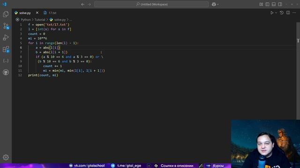Open the Extensions view
300x168 pixels.
click(6, 49)
